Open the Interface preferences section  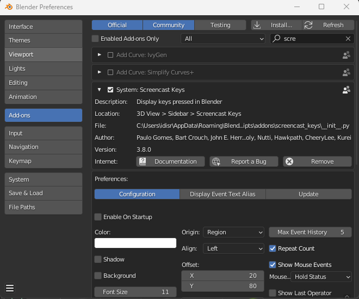(44, 27)
